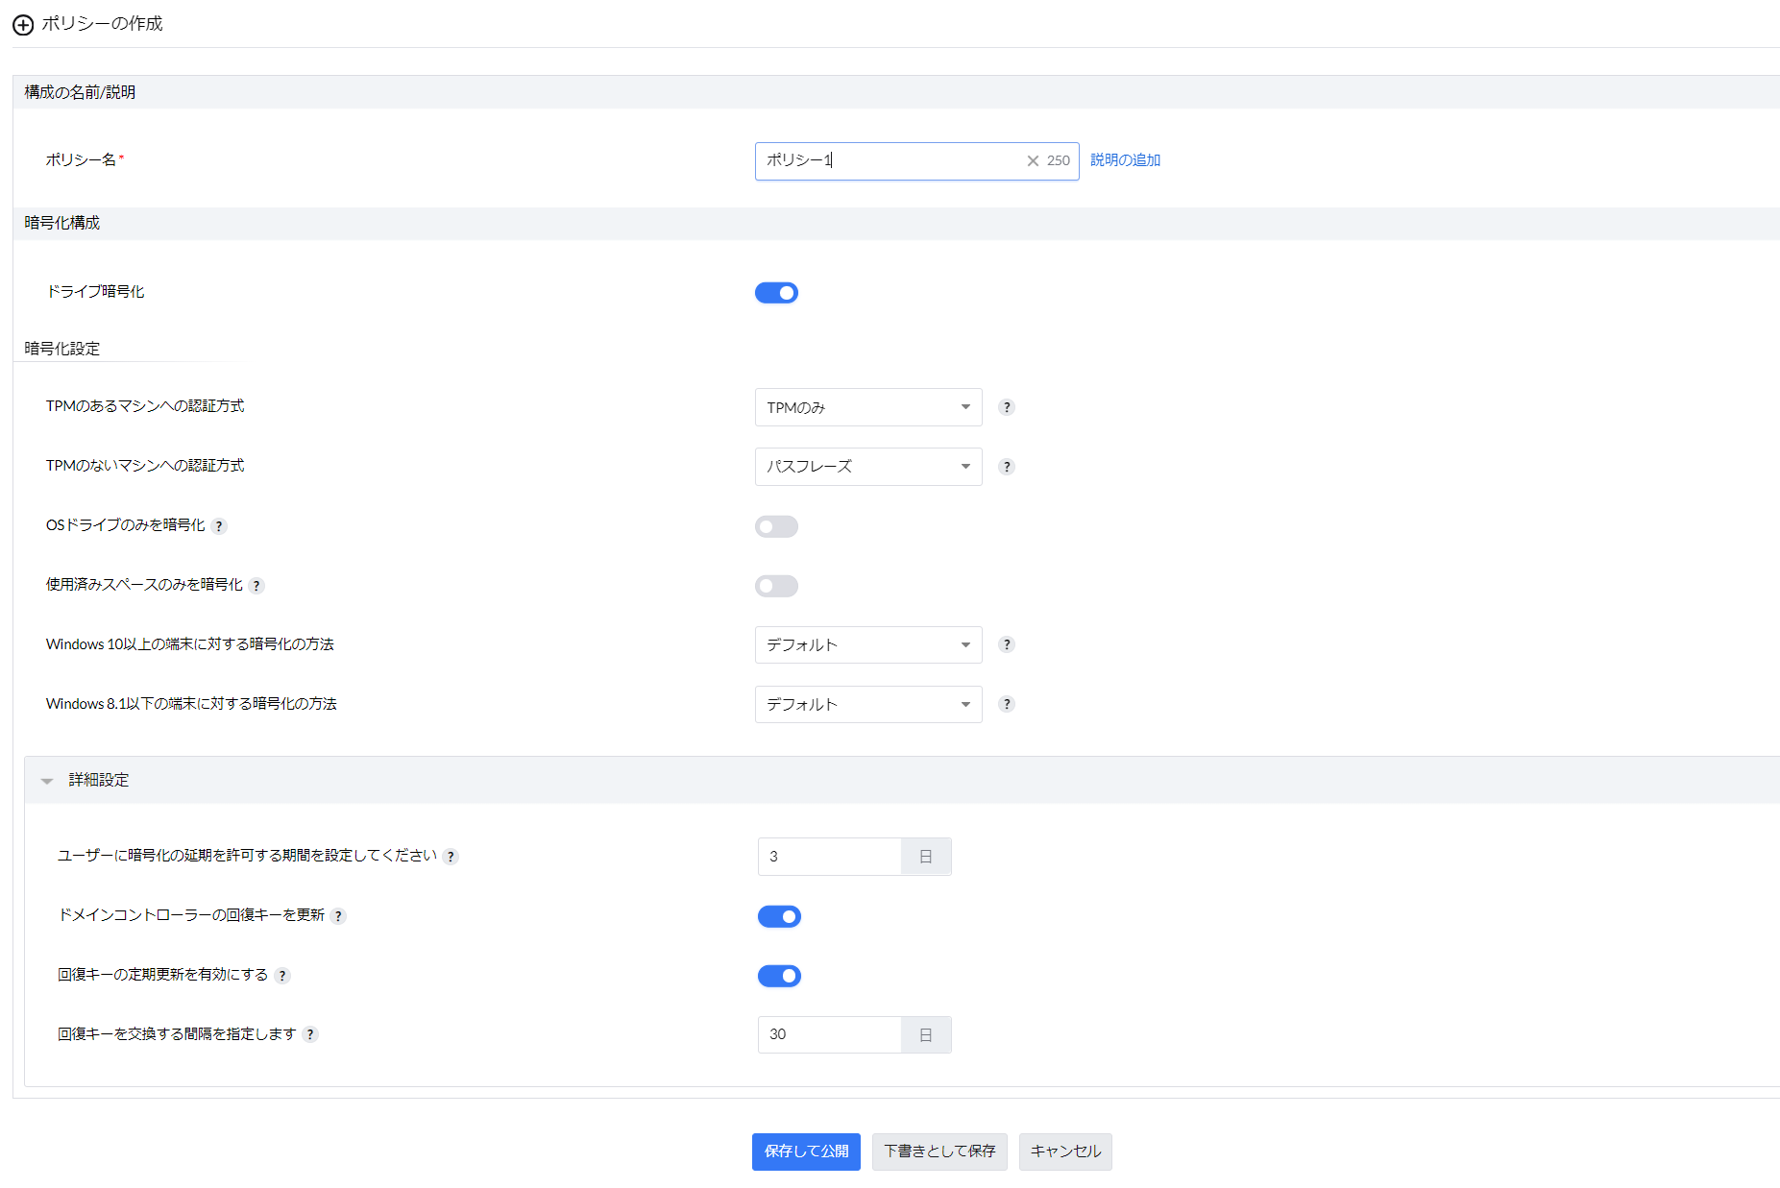This screenshot has height=1188, width=1780.
Task: Click help icon next to ドメインコントローラーの回復キーを更新
Action: coord(338,916)
